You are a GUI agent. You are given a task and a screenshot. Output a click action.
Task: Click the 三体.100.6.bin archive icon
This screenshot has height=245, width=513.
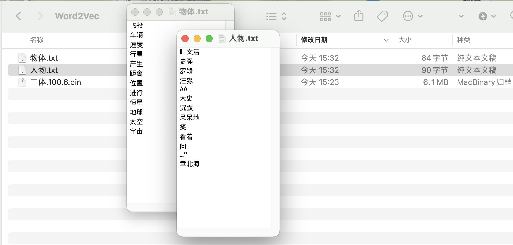pos(22,82)
